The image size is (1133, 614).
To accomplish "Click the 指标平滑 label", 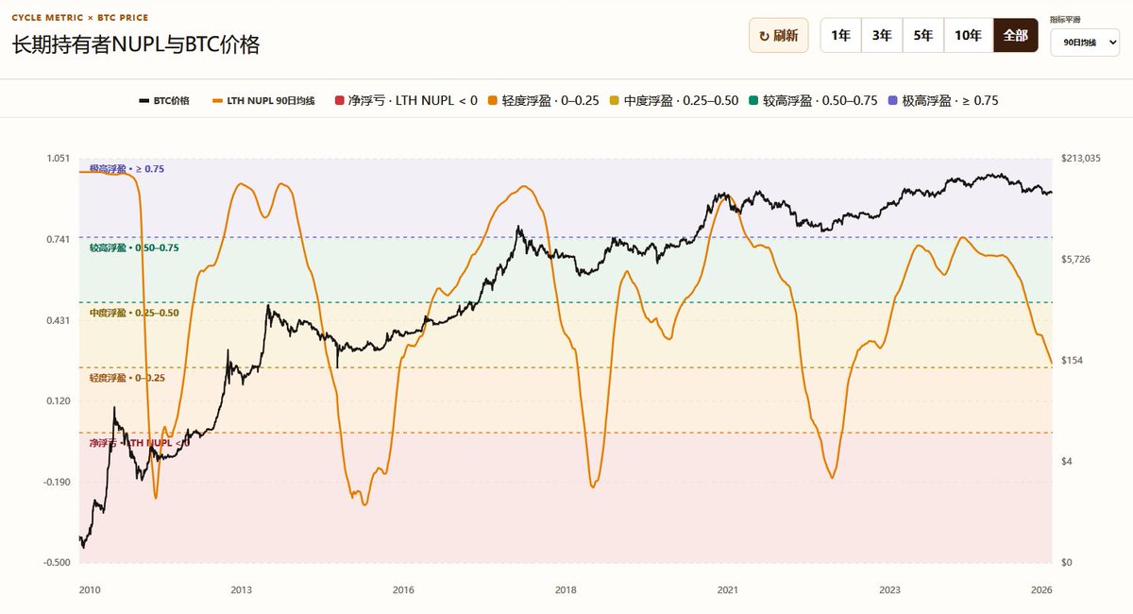I will pos(1066,19).
